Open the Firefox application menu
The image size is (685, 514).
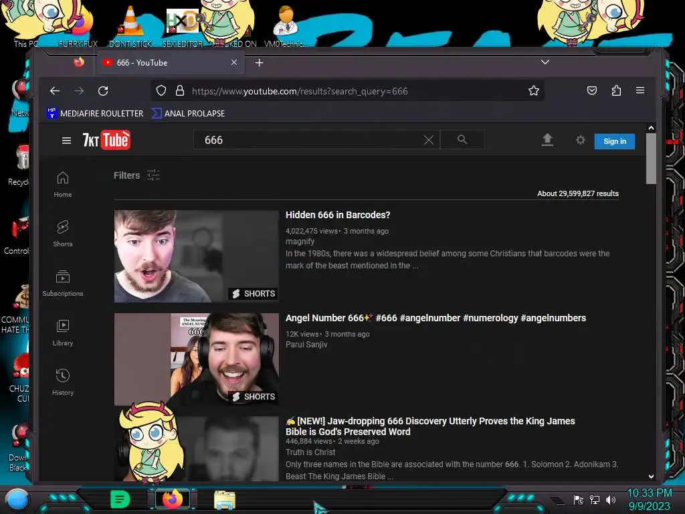tap(640, 90)
